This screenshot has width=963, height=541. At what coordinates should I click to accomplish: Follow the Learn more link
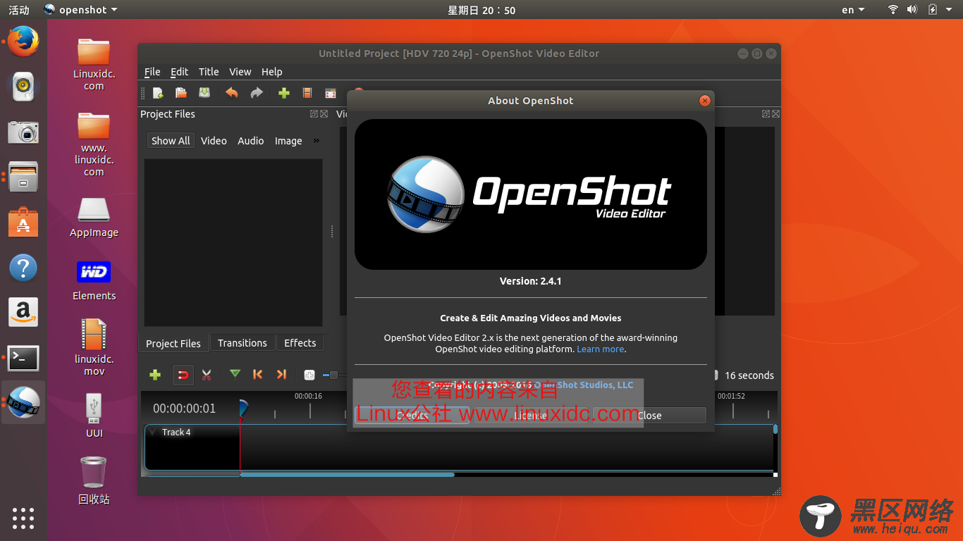coord(601,349)
